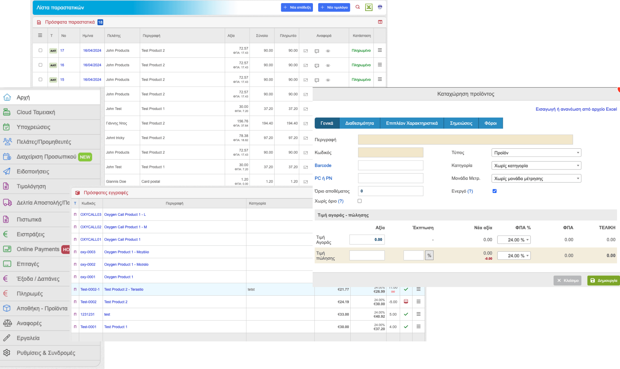The width and height of the screenshot is (620, 369).
Task: Open the Κατηγορία dropdown Χωρίς κατηγορία
Action: 536,165
